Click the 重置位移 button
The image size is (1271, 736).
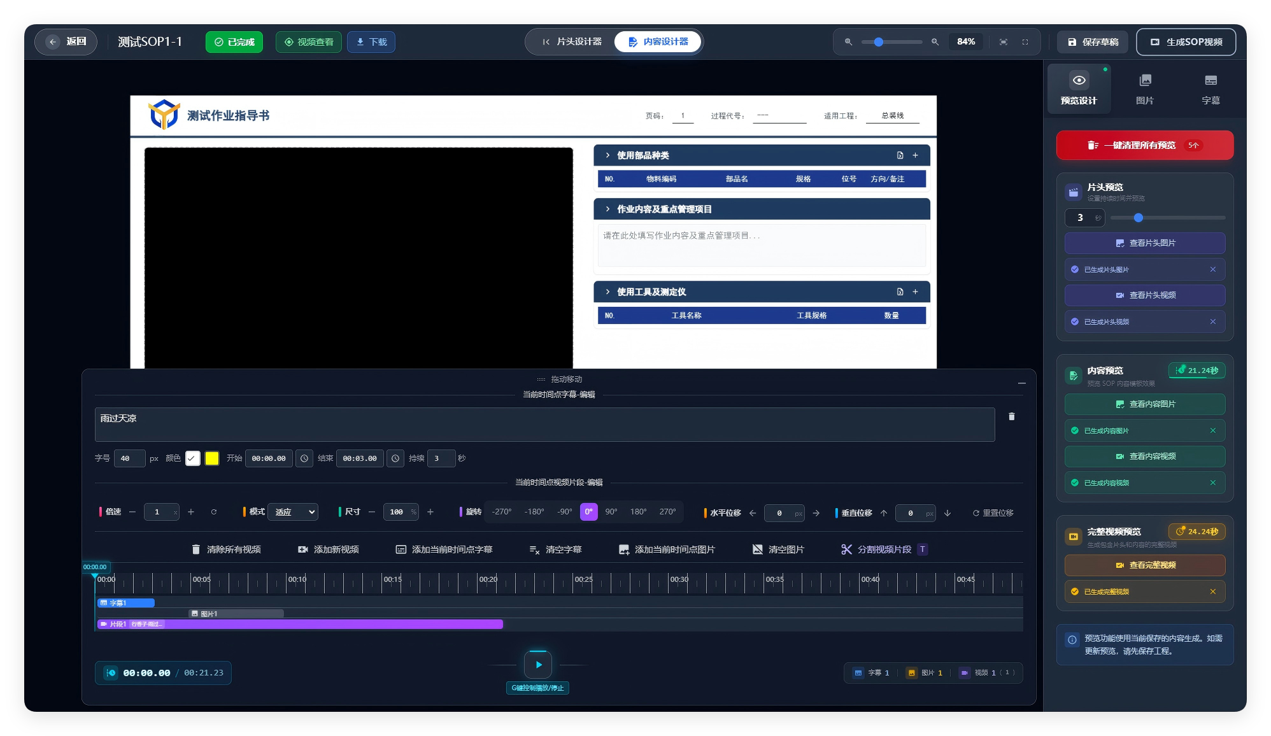(x=993, y=513)
